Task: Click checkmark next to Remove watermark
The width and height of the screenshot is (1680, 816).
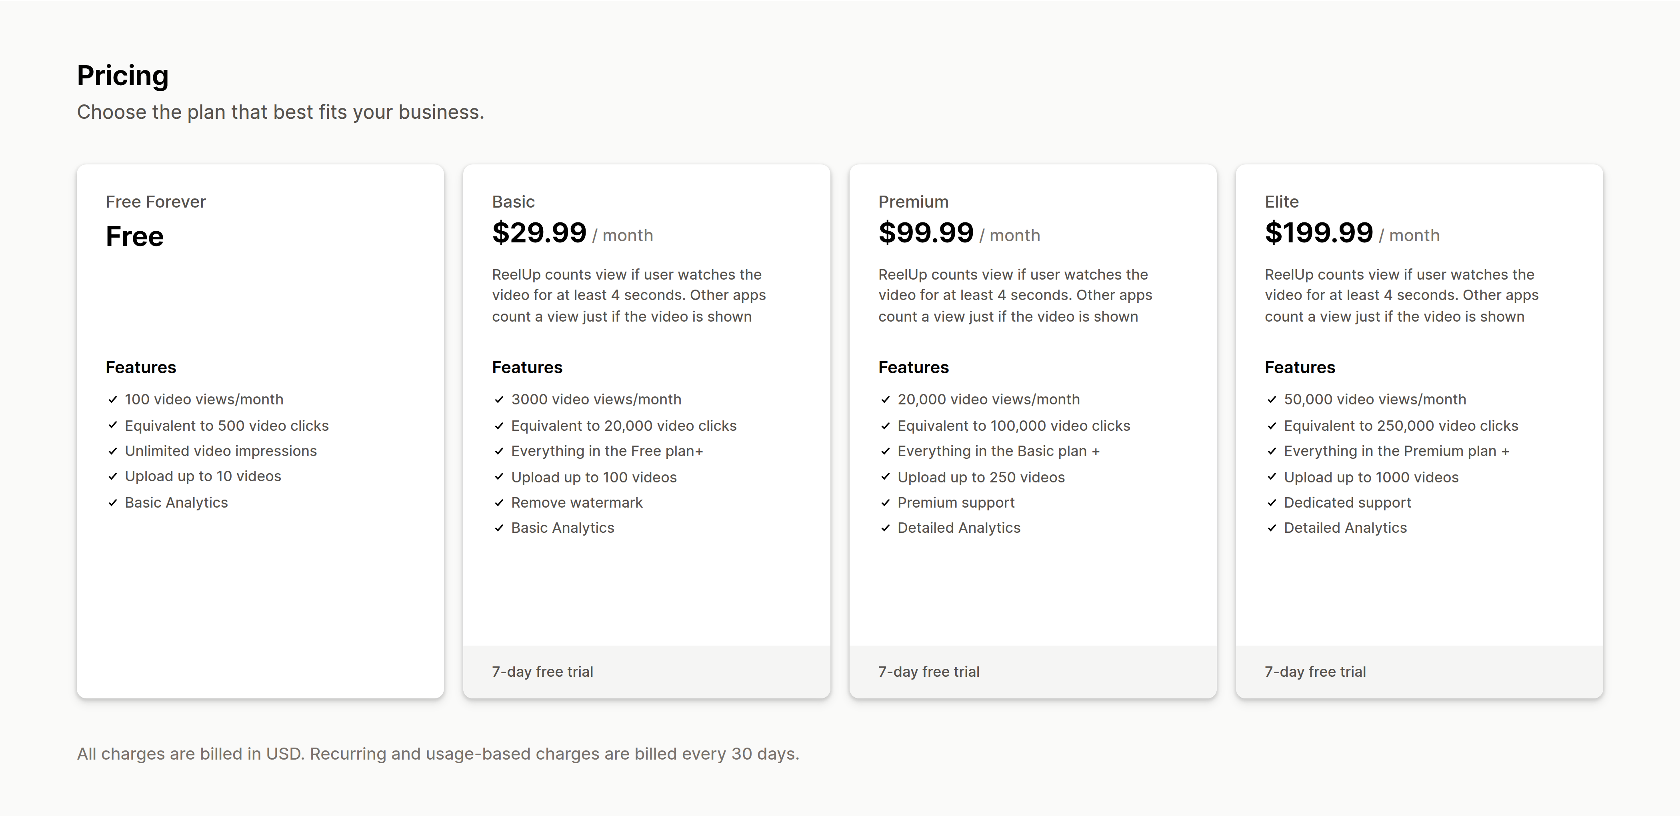Action: pos(499,503)
